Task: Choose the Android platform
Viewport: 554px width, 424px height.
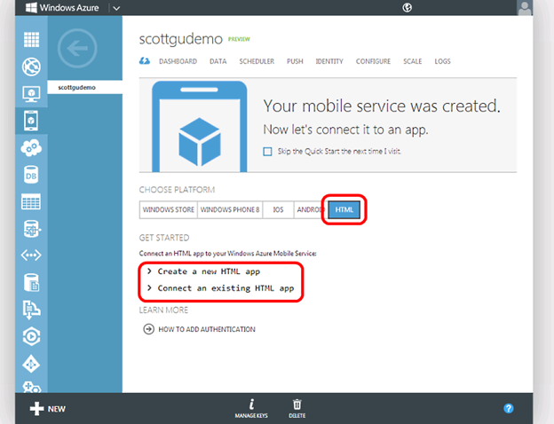Action: [310, 209]
